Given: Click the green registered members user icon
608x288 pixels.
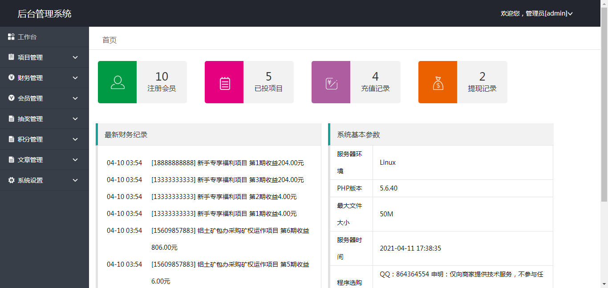Looking at the screenshot, I should point(118,82).
